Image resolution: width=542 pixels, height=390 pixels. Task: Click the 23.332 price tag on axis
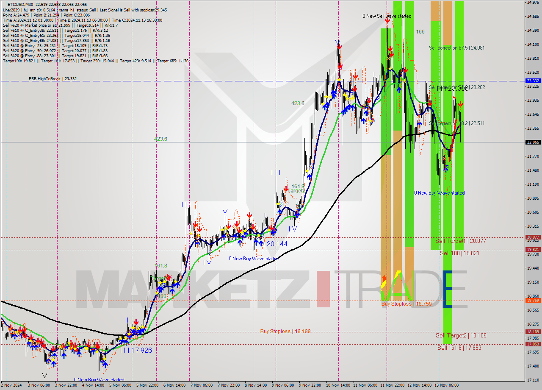pos(533,81)
